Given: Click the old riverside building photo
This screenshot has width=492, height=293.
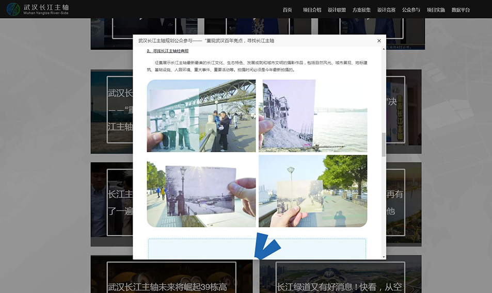Looking at the screenshot, I should tap(313, 116).
